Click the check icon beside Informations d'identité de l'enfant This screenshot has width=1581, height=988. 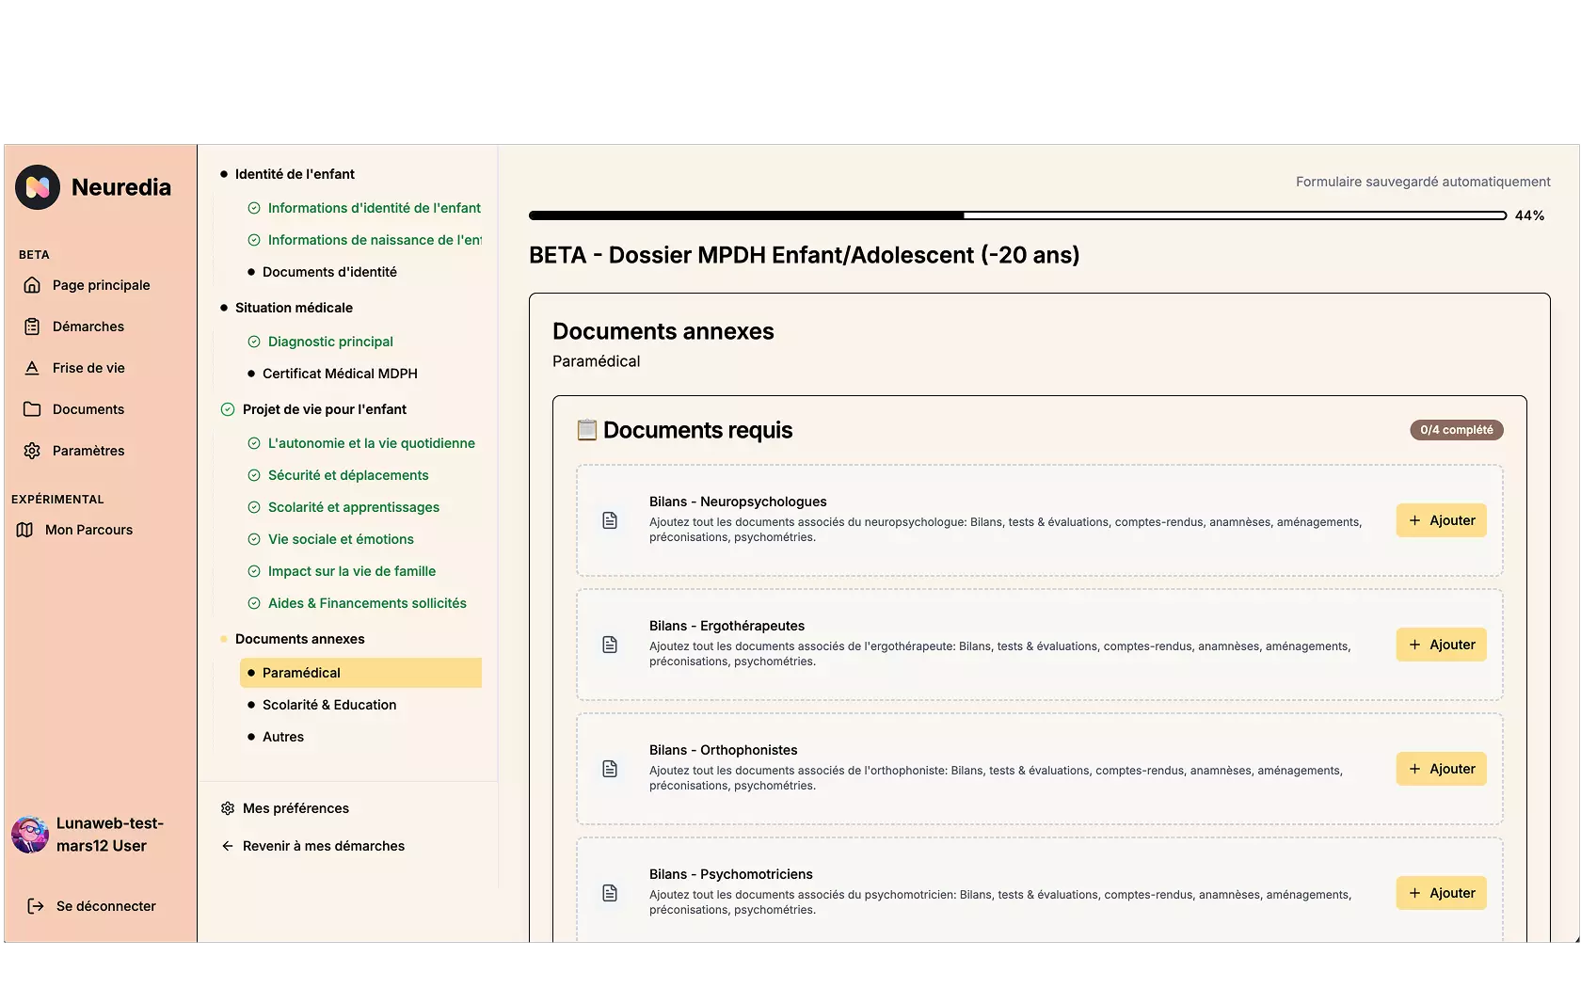254,208
